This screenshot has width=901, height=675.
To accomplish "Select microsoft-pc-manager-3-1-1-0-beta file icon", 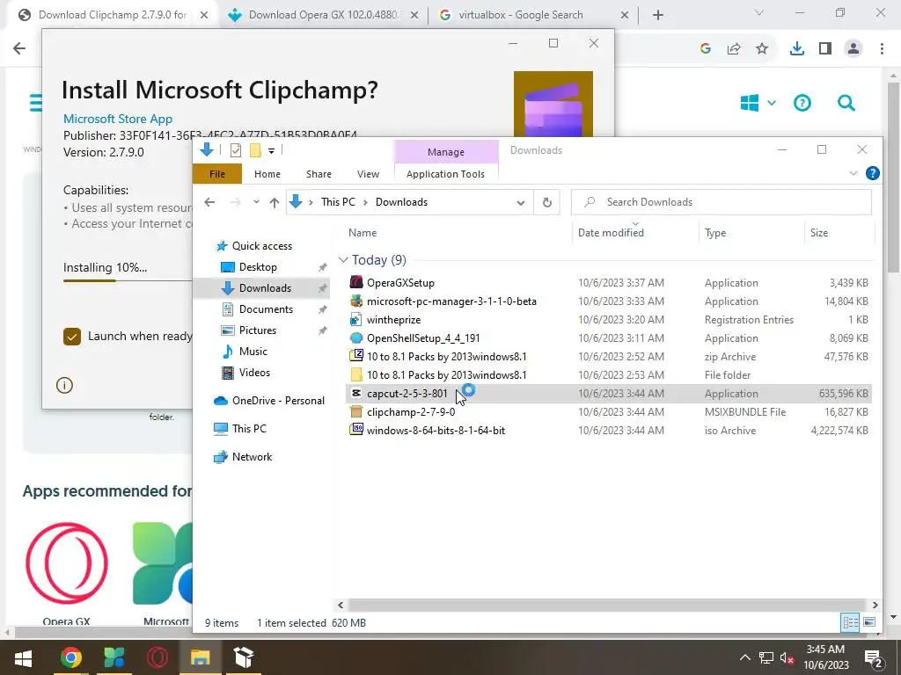I will tap(356, 301).
